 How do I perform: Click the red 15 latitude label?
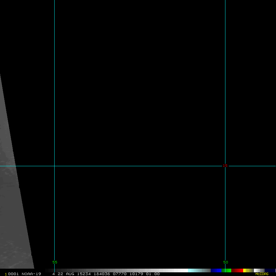click(x=225, y=166)
